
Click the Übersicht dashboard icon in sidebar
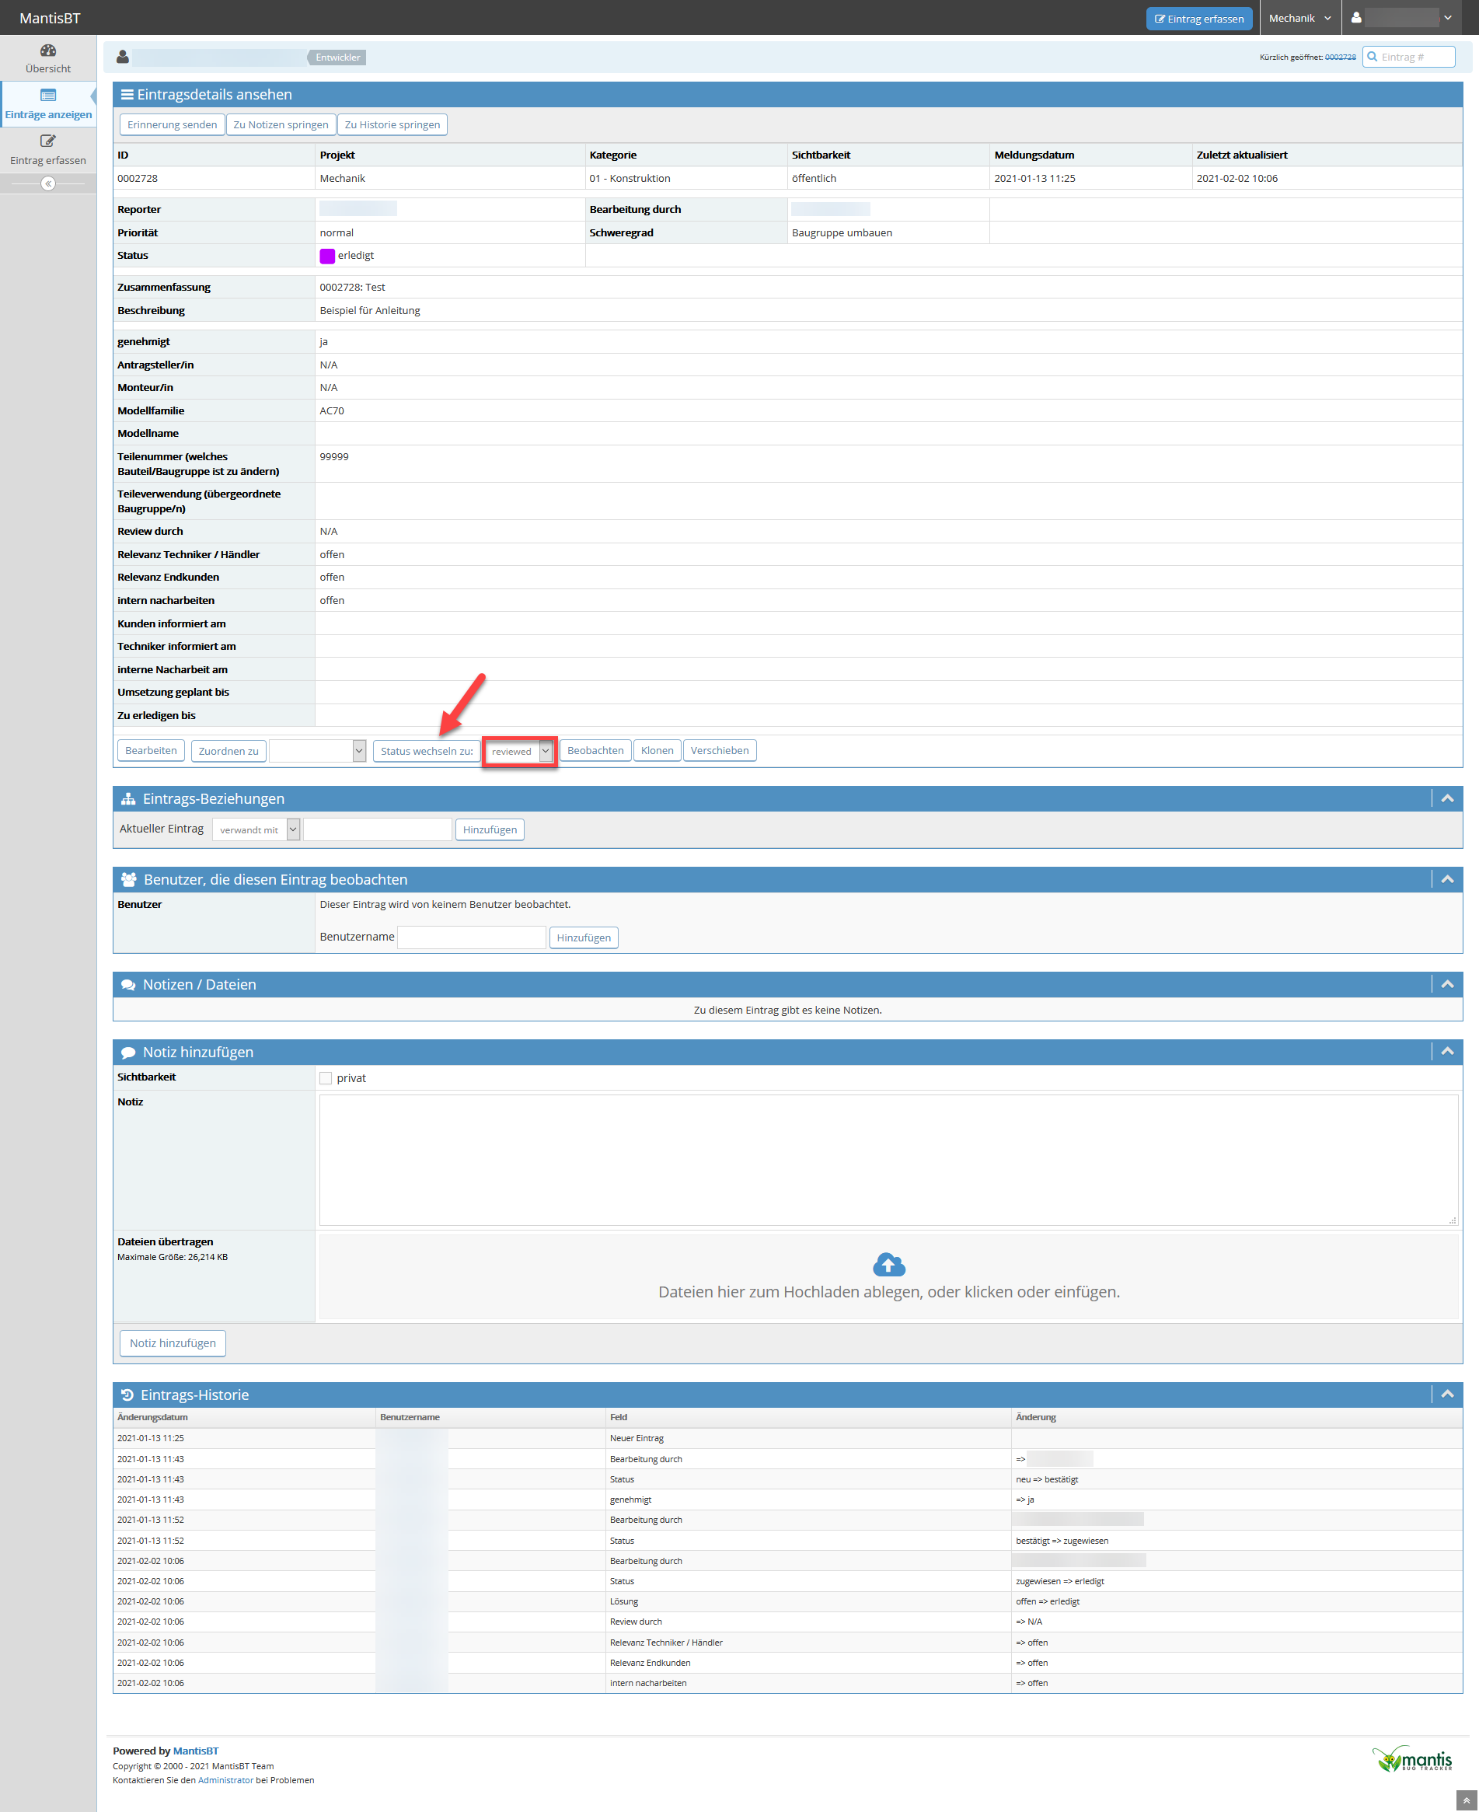click(47, 51)
